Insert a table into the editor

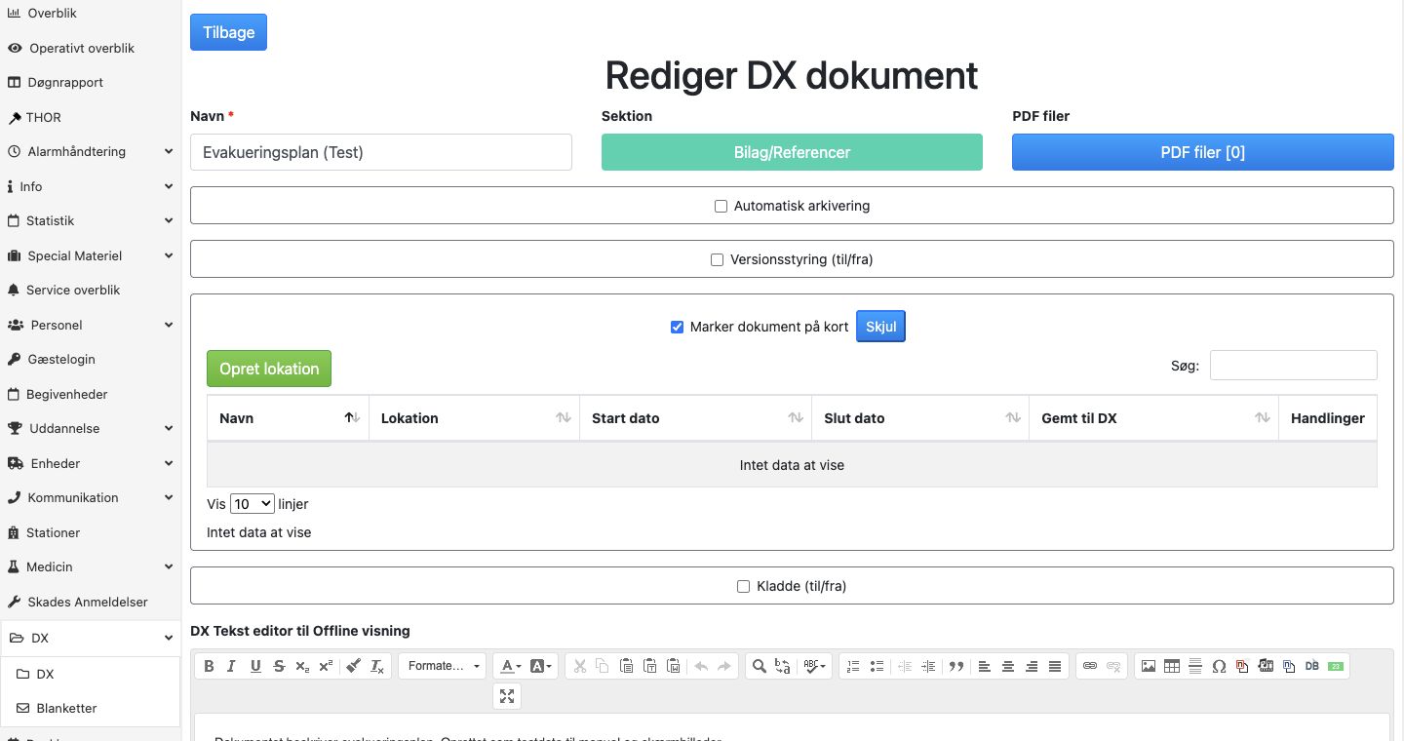pyautogui.click(x=1172, y=666)
